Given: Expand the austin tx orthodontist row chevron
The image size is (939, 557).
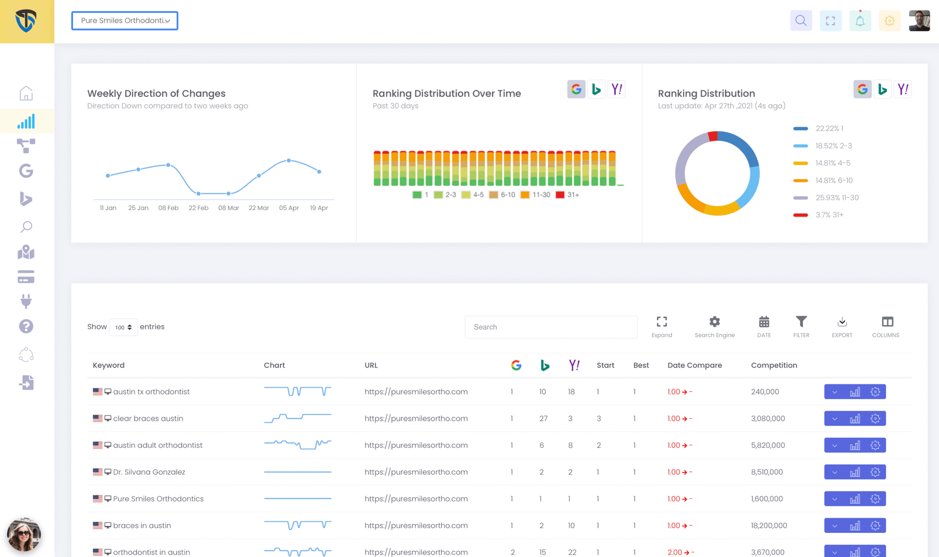Looking at the screenshot, I should point(835,392).
